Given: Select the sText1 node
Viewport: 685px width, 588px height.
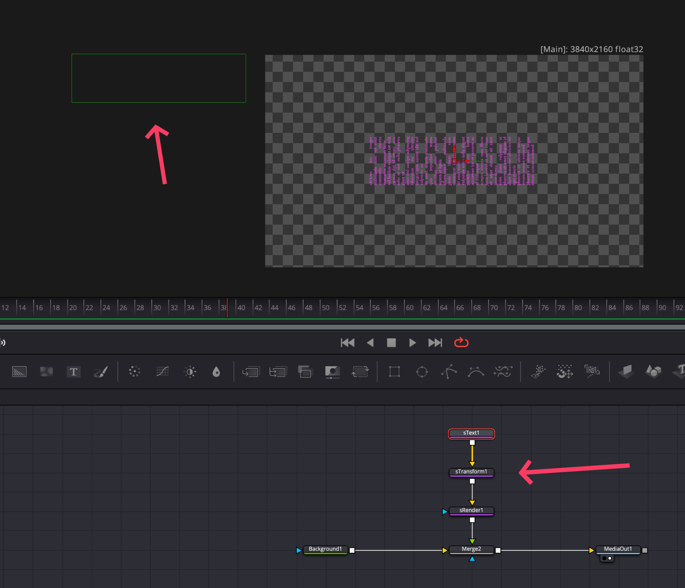Looking at the screenshot, I should (471, 433).
